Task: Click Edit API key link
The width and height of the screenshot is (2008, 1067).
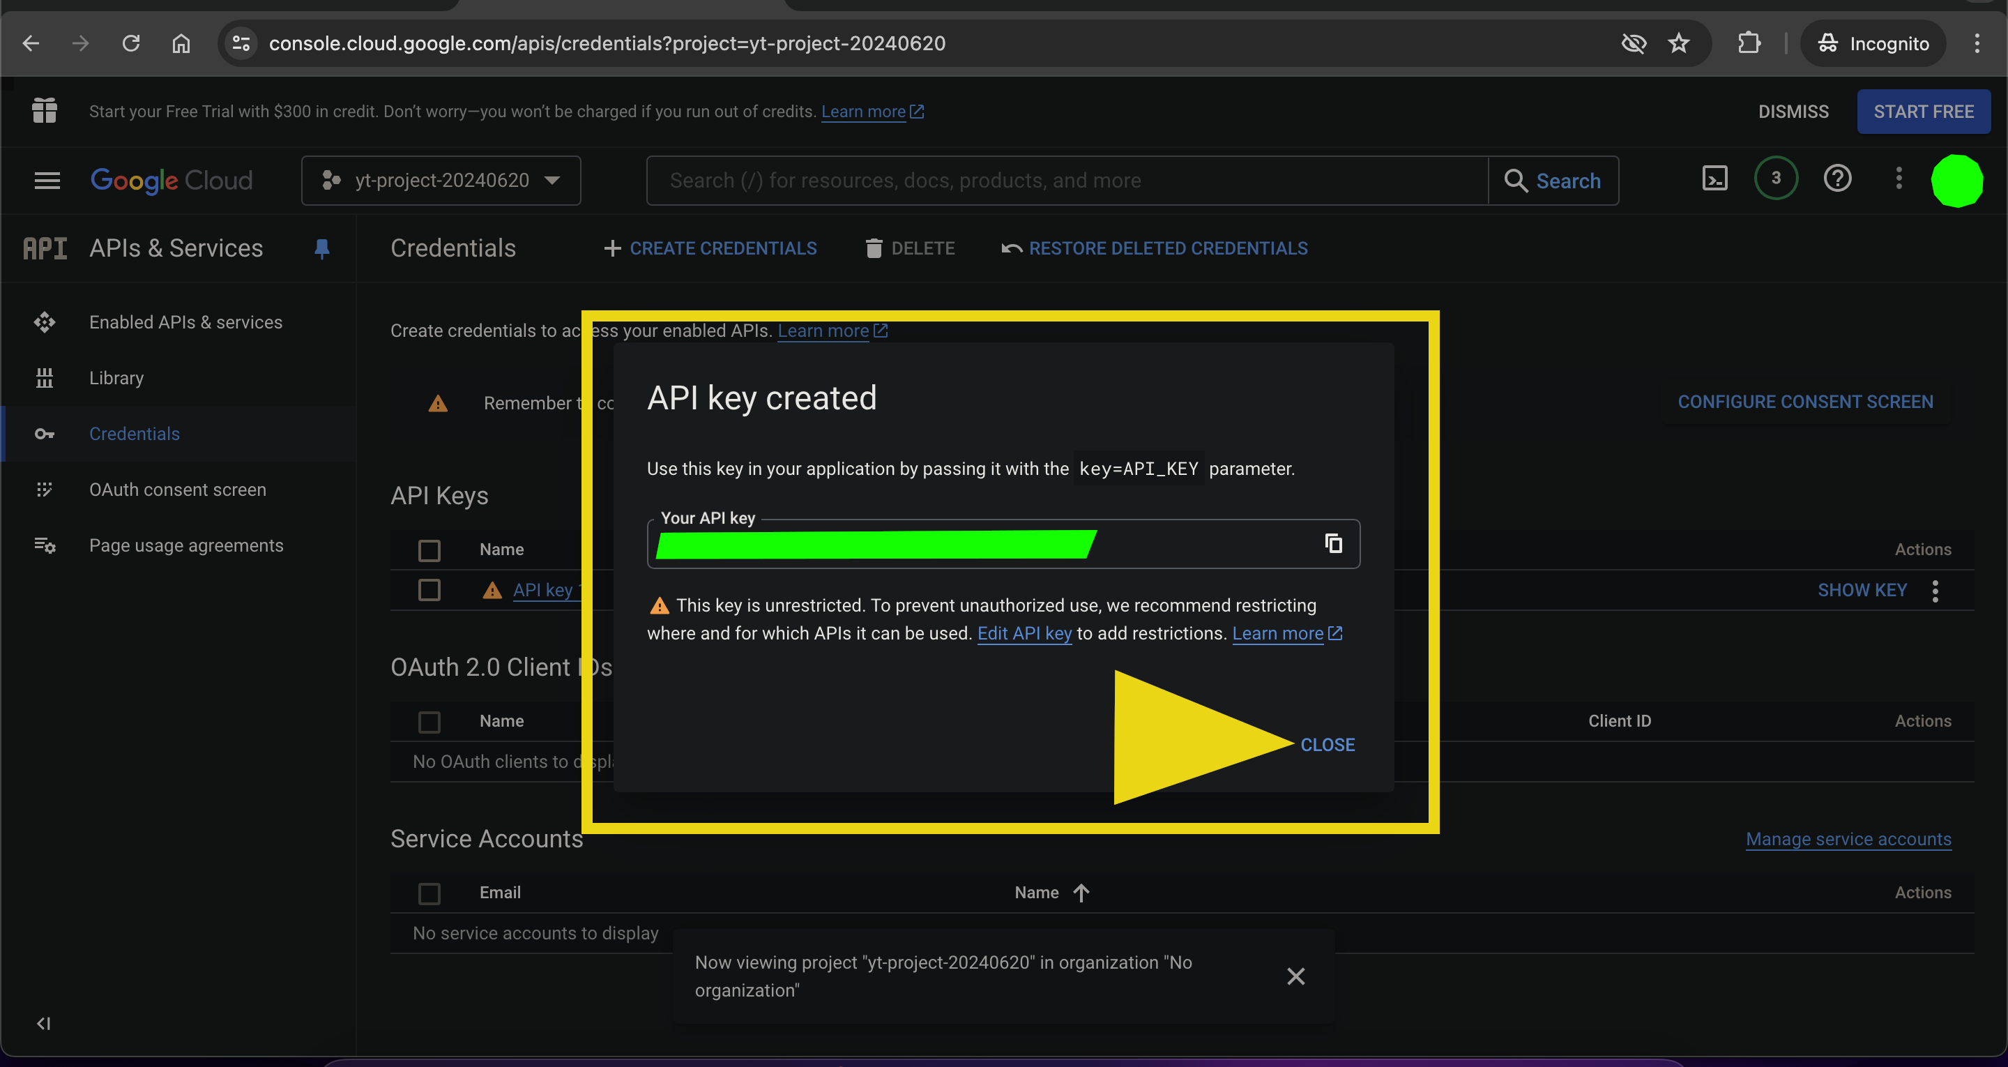Action: [1024, 633]
